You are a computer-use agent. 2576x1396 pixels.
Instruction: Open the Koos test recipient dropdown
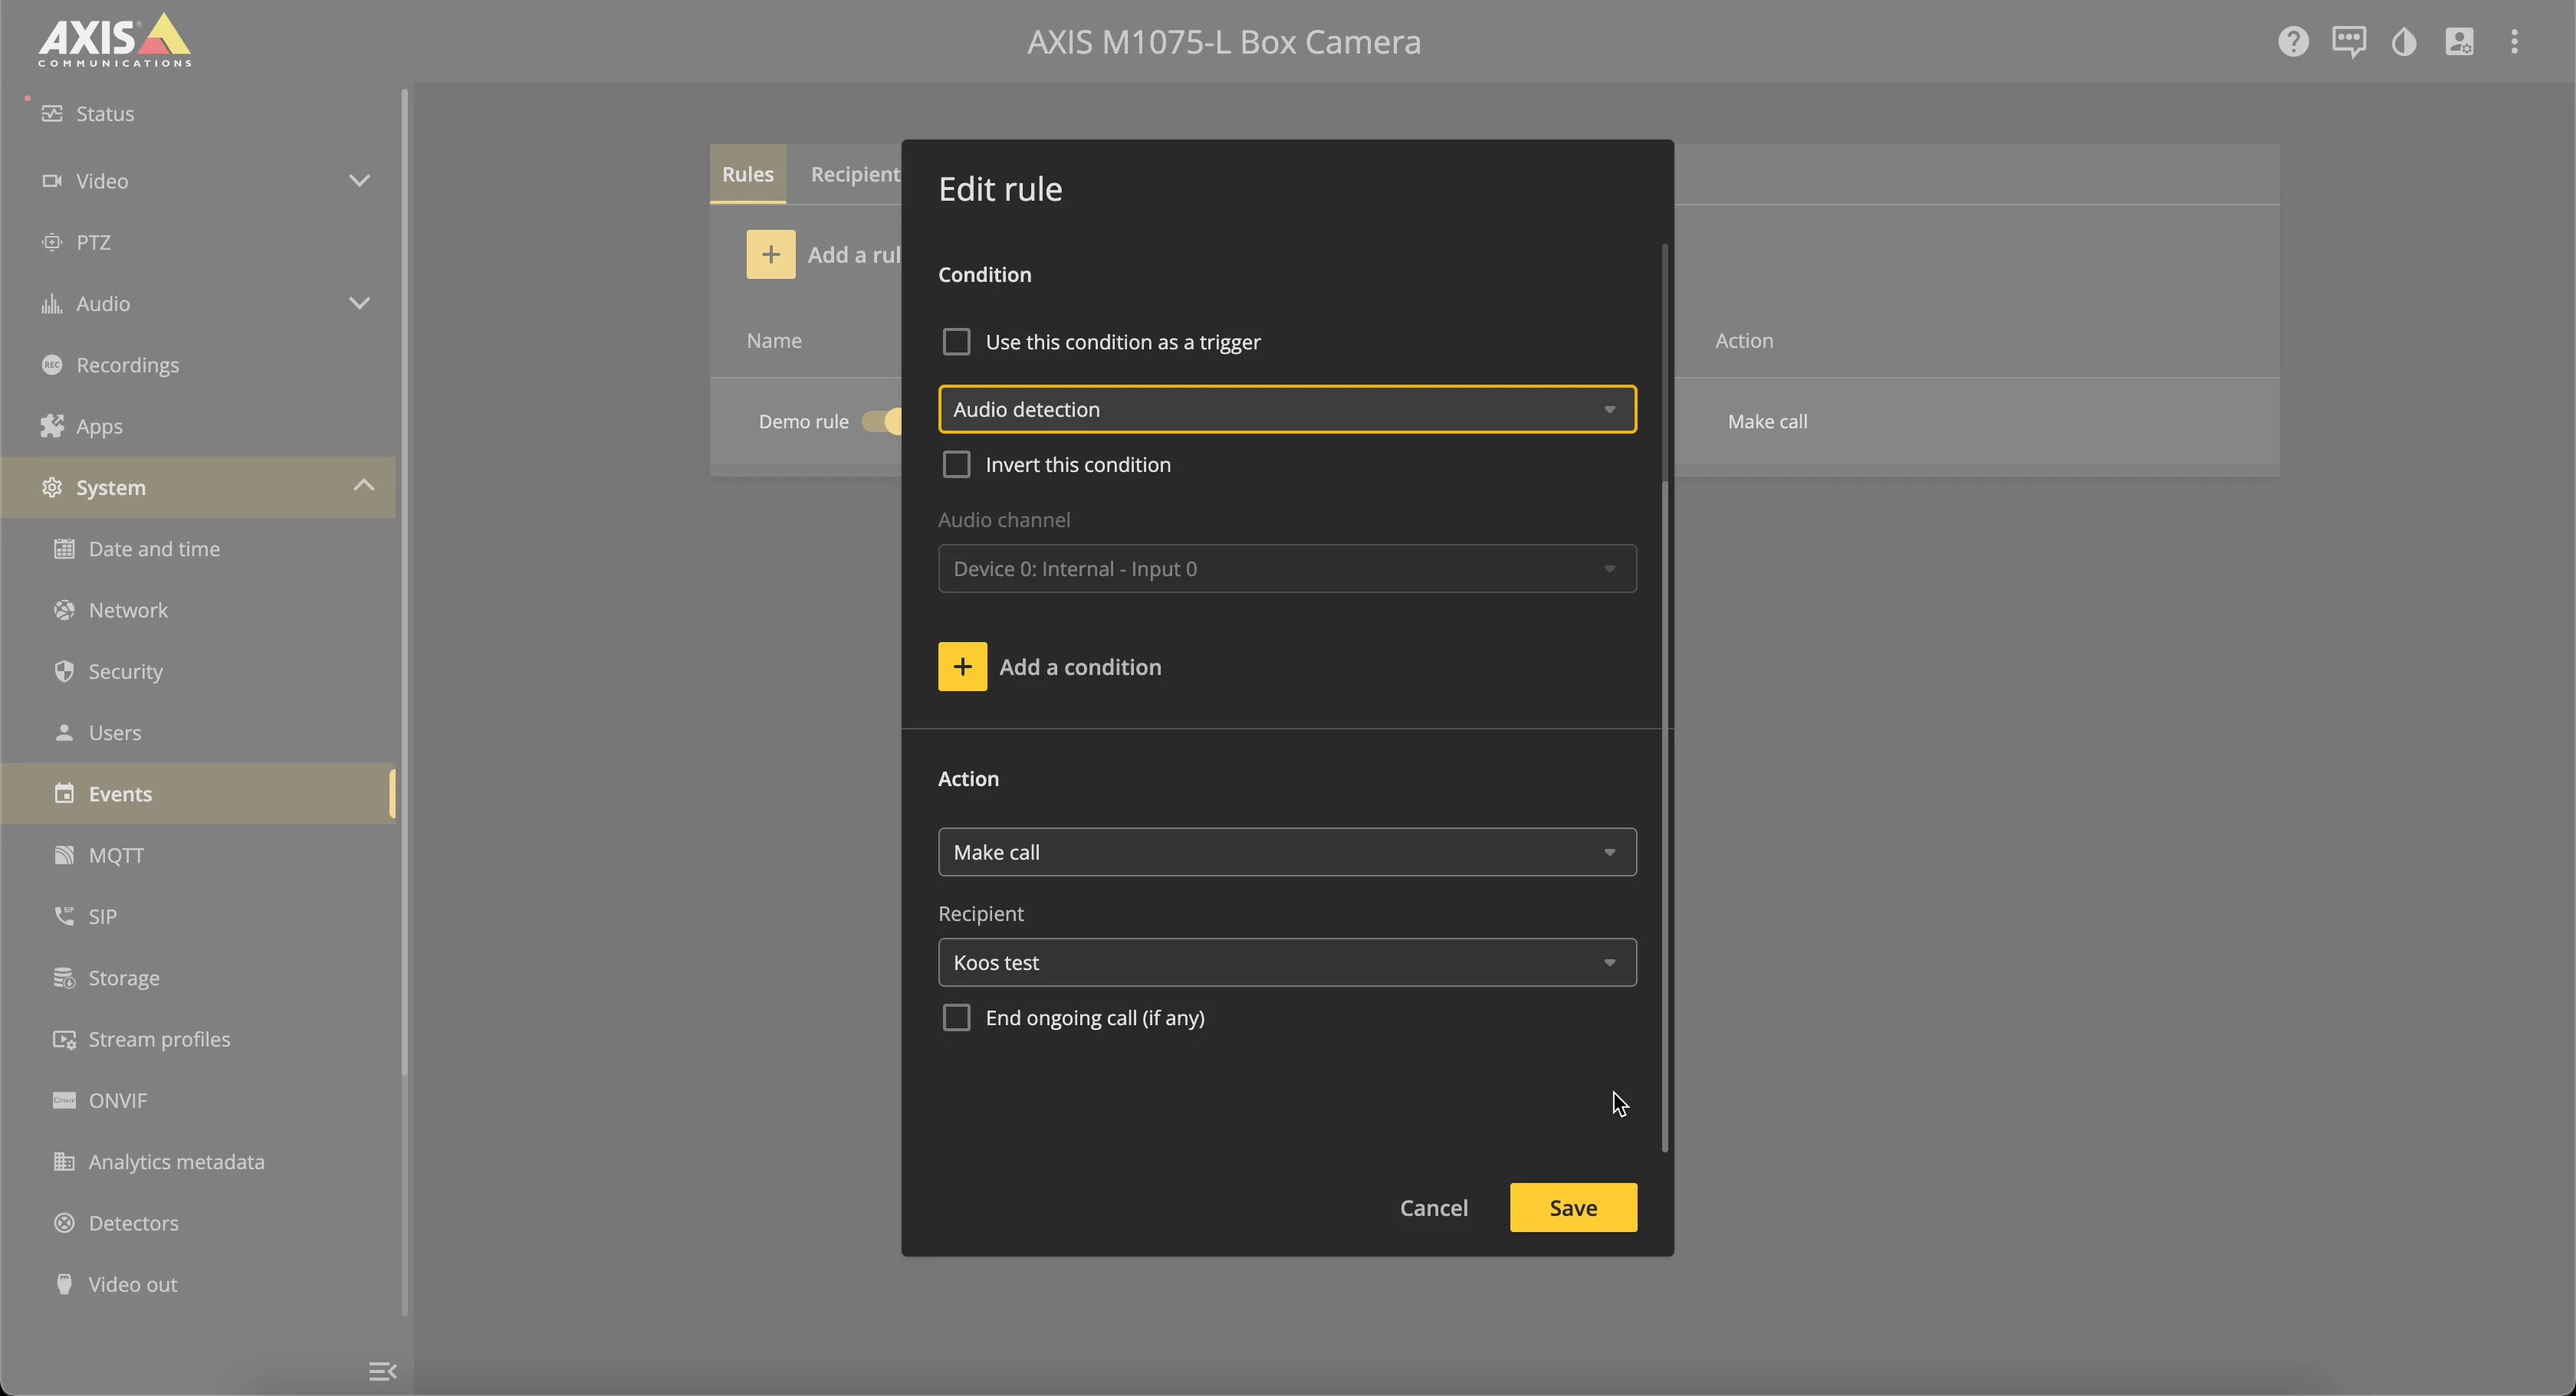1287,962
